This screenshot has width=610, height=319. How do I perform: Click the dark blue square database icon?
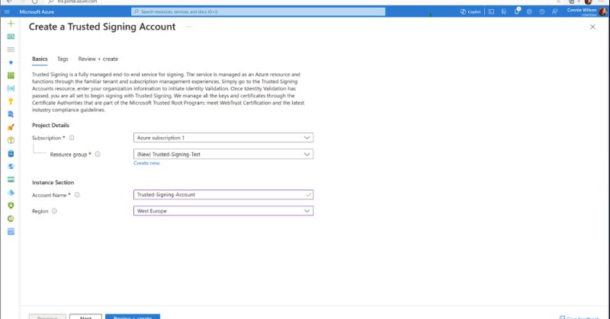pos(11,154)
